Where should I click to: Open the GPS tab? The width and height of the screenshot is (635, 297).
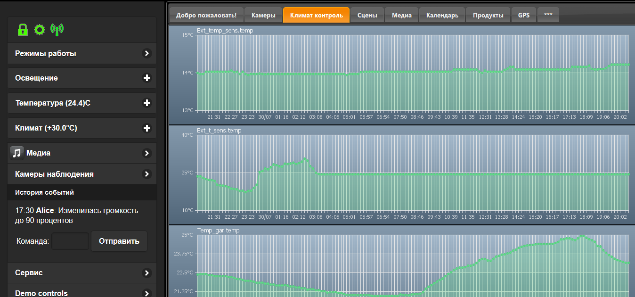coord(524,15)
